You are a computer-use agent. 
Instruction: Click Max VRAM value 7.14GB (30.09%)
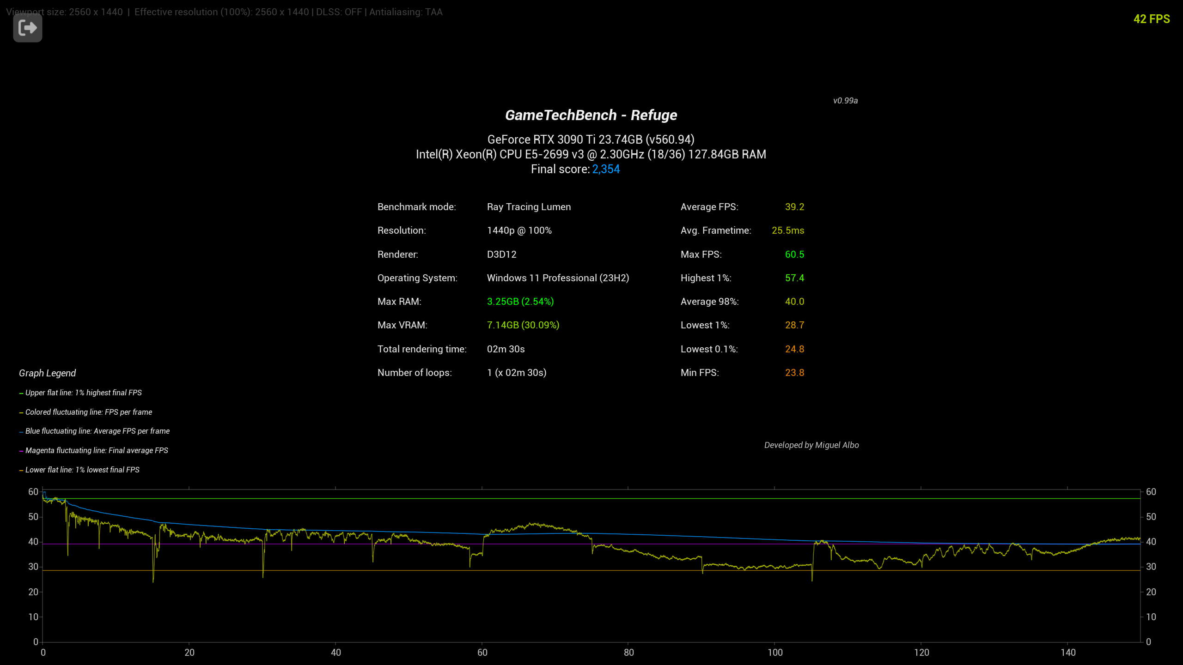[523, 325]
